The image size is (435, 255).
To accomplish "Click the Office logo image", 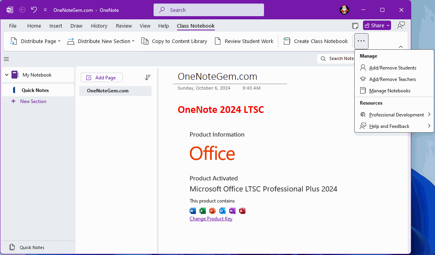I will (212, 154).
